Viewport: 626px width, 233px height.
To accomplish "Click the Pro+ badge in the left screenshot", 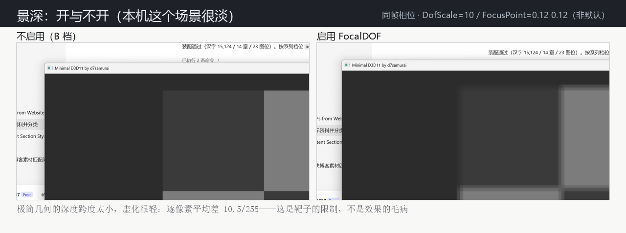I will (x=27, y=194).
